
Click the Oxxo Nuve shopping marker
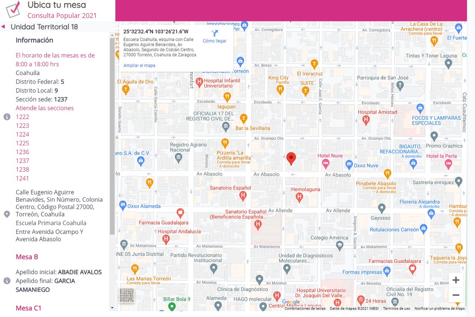pyautogui.click(x=349, y=165)
